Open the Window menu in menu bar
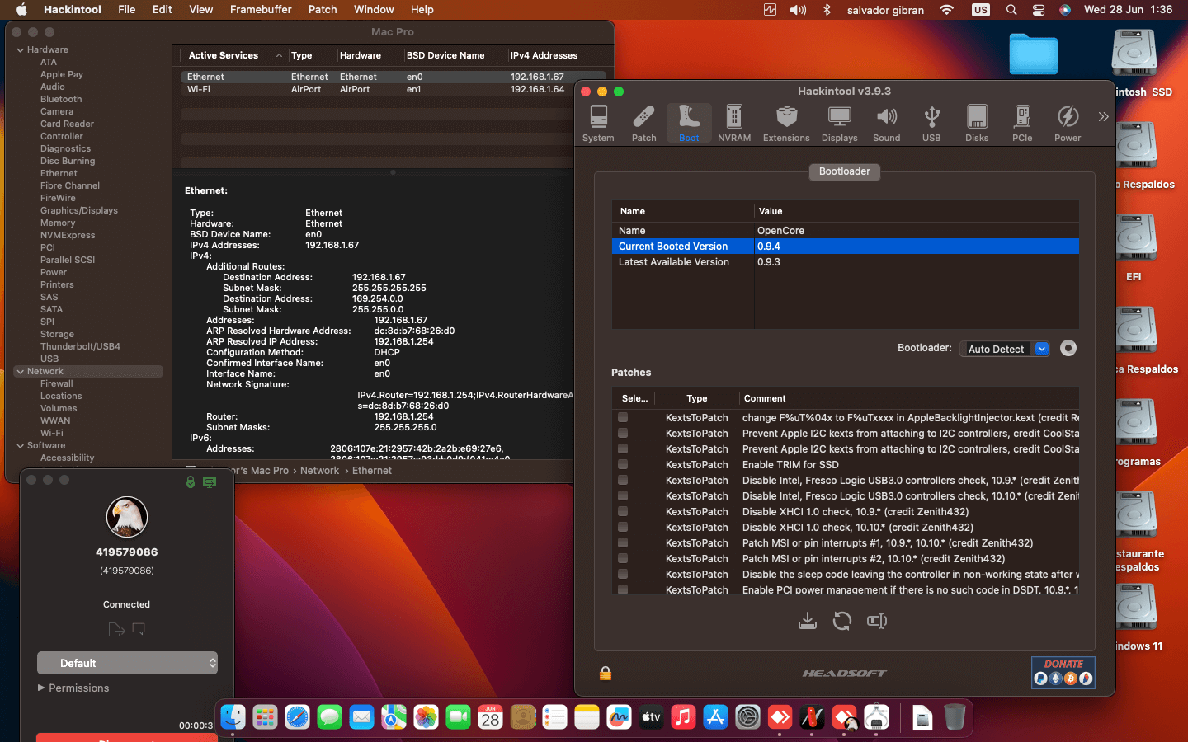This screenshot has height=742, width=1188. click(x=374, y=10)
